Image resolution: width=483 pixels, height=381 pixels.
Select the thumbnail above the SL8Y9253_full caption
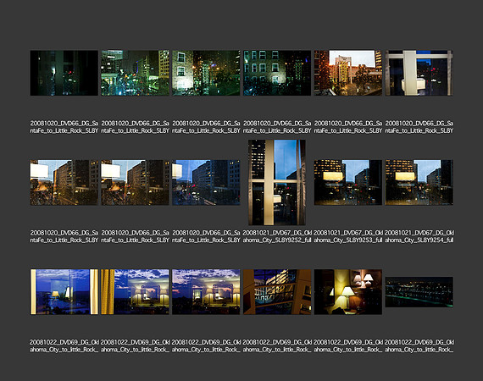[x=348, y=183]
